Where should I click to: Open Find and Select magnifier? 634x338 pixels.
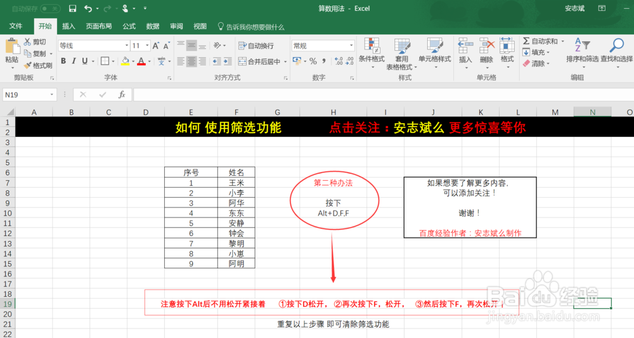click(617, 53)
